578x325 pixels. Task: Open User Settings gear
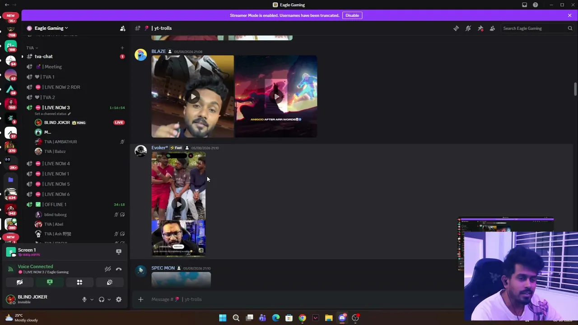119,299
